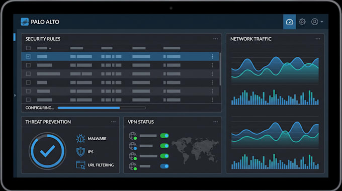Click the Security Rules table scrollbar
The image size is (342, 191).
[x=220, y=69]
